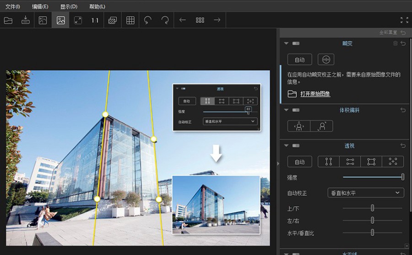Click the top handle of right yellow line
412x255 pixels.
pos(154,139)
